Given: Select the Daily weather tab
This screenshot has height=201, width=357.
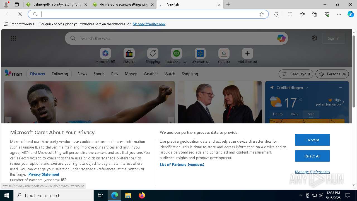Looking at the screenshot, I should (295, 114).
